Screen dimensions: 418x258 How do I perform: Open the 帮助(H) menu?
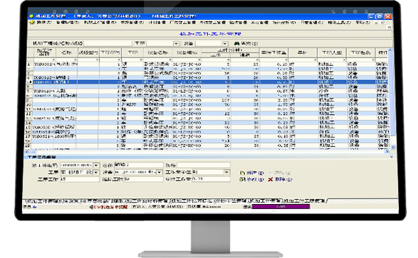click(363, 23)
